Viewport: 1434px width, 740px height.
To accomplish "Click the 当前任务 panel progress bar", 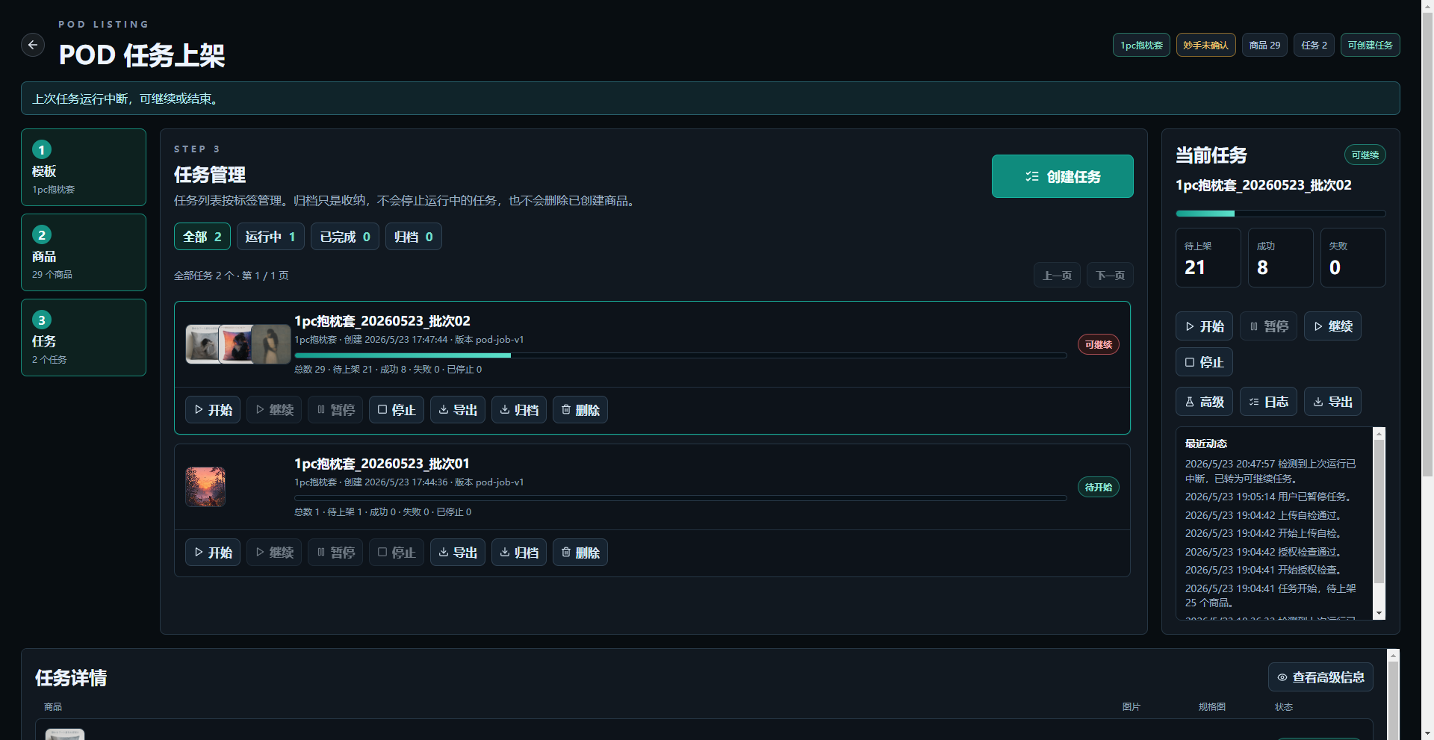I will point(1281,214).
